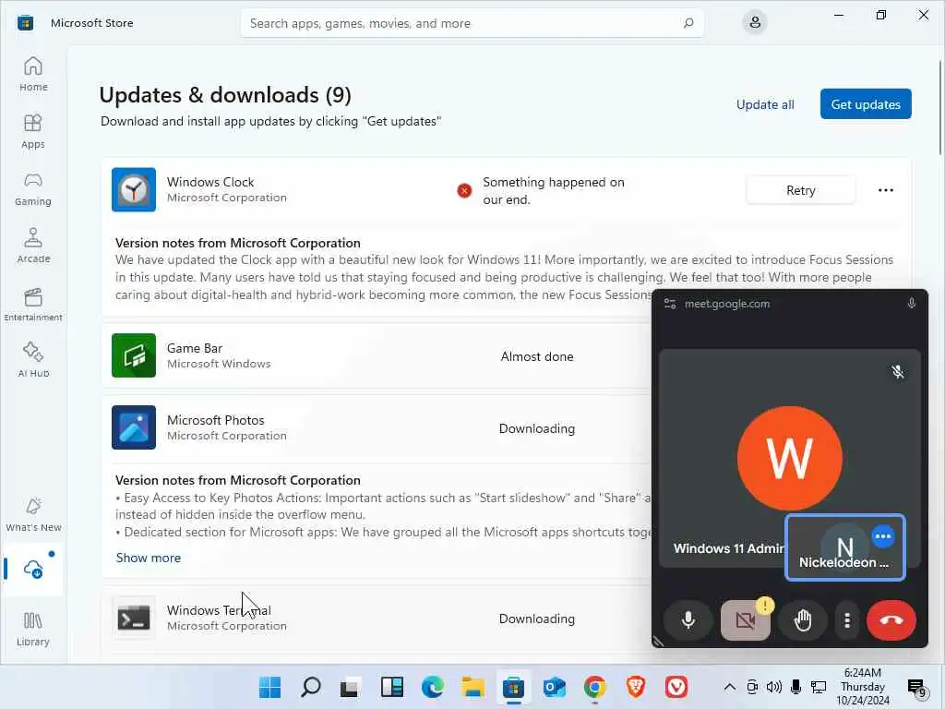Click the Microsoft Photos app name
Viewport: 945px width, 709px height.
pos(216,420)
